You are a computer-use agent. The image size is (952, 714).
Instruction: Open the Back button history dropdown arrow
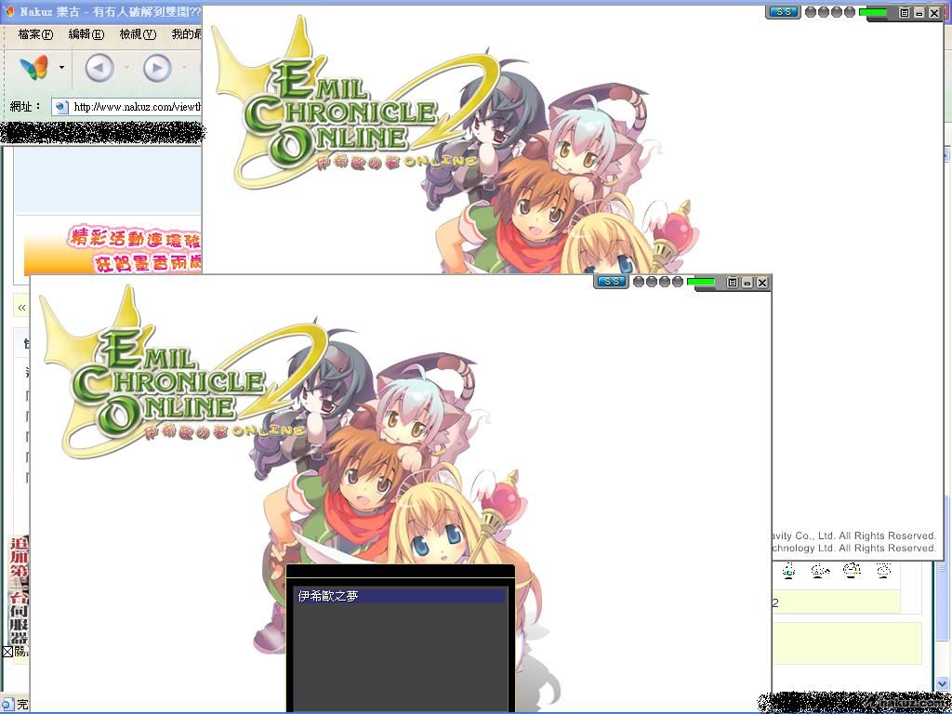[126, 67]
